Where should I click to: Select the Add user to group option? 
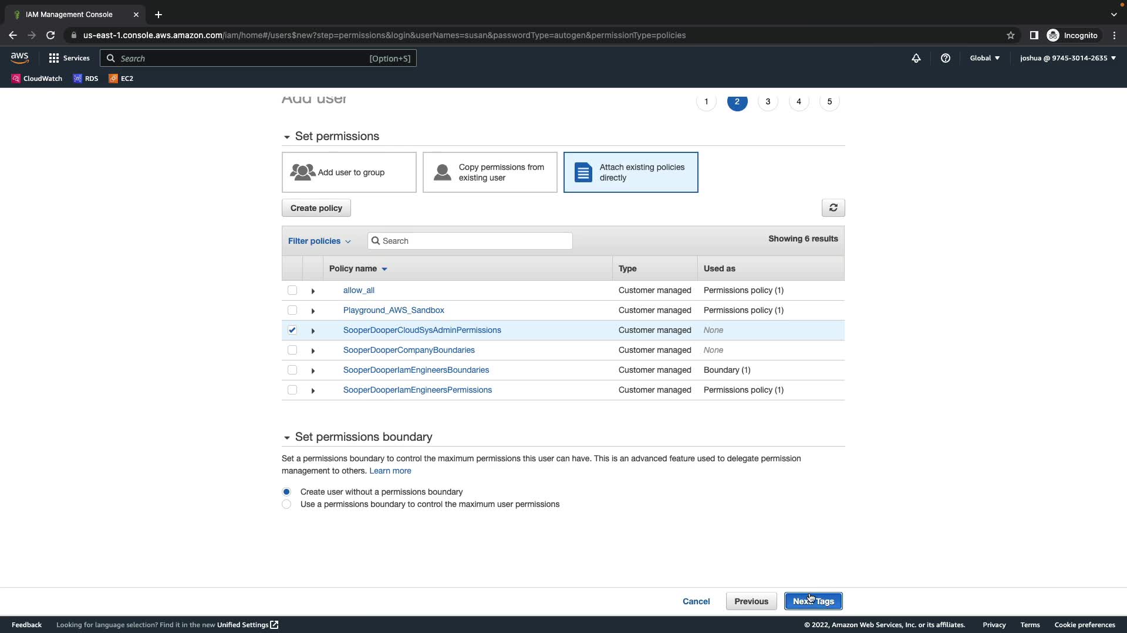point(349,172)
